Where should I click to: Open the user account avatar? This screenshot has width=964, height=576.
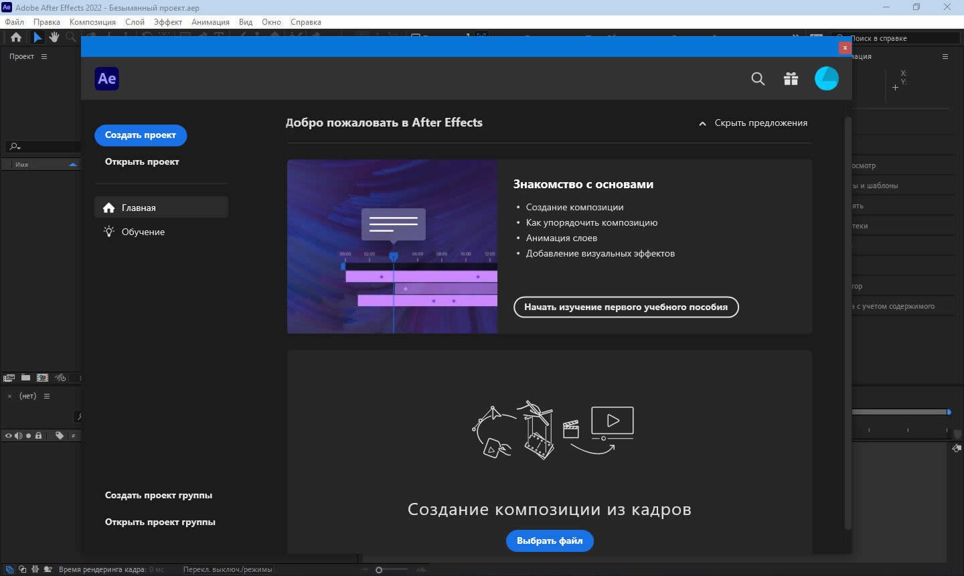click(826, 78)
